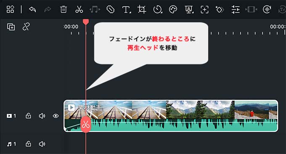Open the audio waveform sync icon

pyautogui.click(x=267, y=9)
